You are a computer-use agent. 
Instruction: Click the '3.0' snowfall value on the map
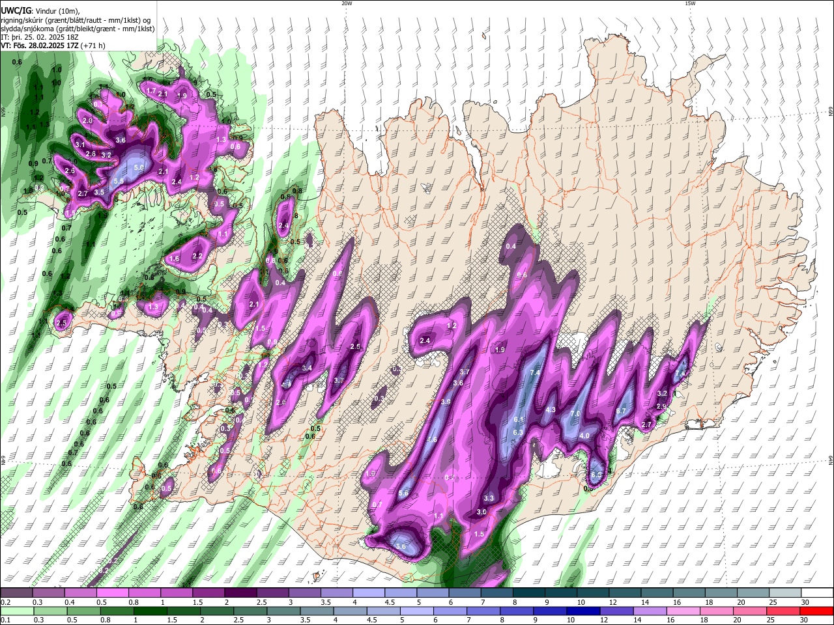[x=482, y=512]
